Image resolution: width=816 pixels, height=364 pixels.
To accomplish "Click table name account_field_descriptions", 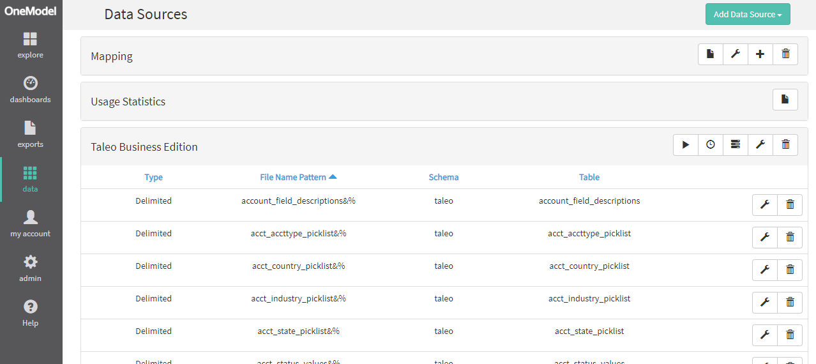I will 589,201.
